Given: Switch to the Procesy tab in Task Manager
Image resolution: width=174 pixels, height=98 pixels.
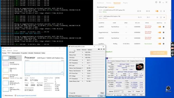Looking at the screenshot, I should coord(4,53).
